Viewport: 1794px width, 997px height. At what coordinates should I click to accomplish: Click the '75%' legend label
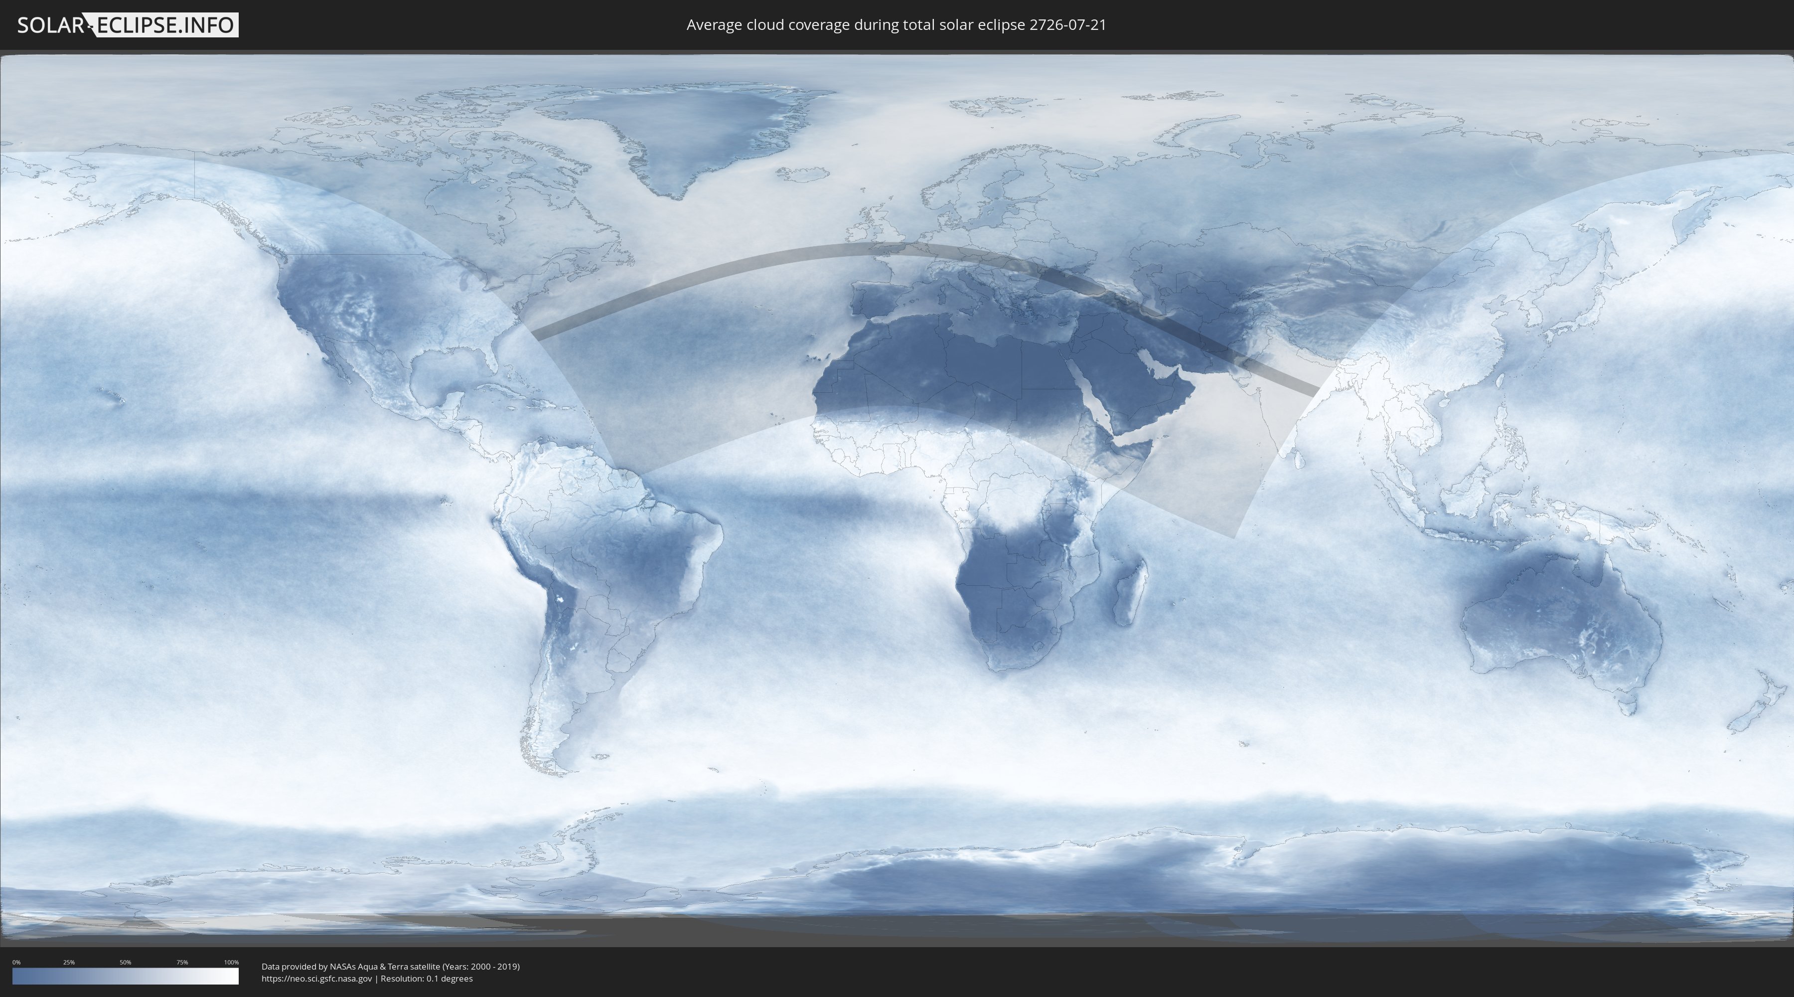point(182,962)
